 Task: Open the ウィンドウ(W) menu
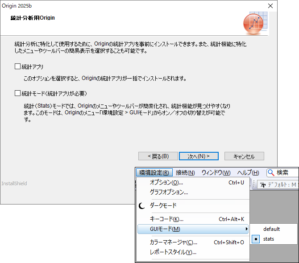216,172
